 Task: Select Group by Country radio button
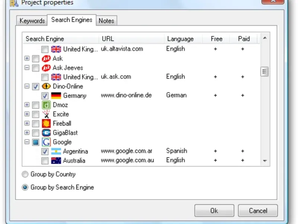(x=25, y=174)
